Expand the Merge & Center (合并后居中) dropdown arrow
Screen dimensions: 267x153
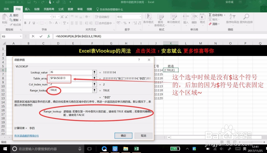coord(114,23)
